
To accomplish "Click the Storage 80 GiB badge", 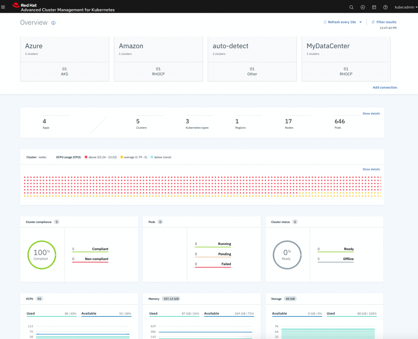I will coord(290,299).
